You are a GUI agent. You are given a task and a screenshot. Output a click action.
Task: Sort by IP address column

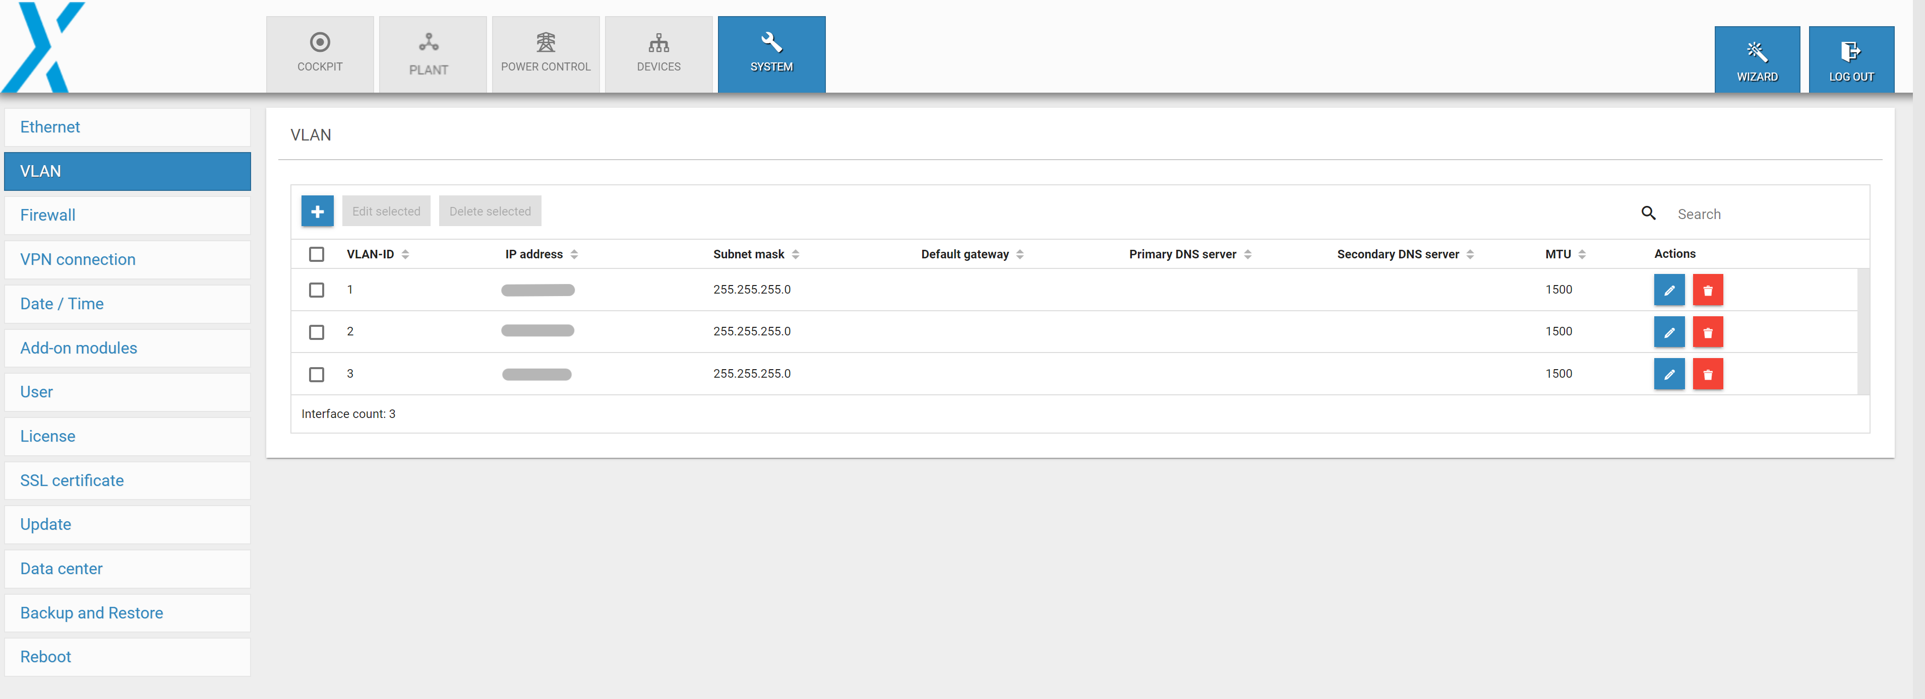542,255
